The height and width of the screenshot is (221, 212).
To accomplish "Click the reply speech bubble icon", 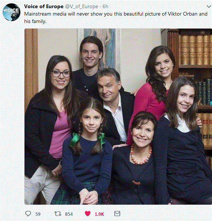I will (x=28, y=214).
